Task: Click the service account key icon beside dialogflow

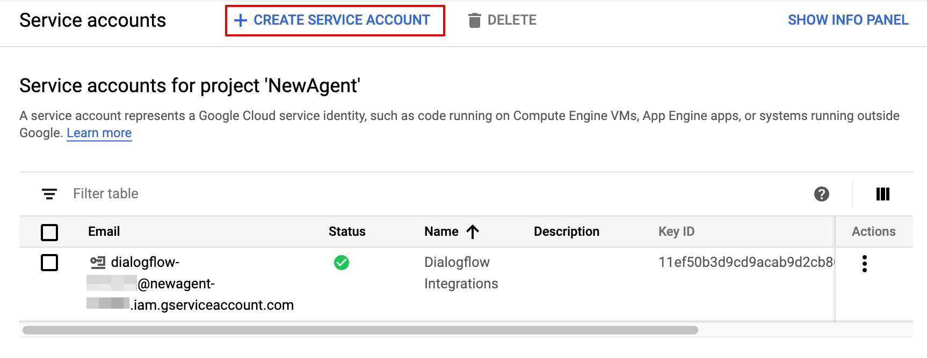Action: (x=98, y=263)
